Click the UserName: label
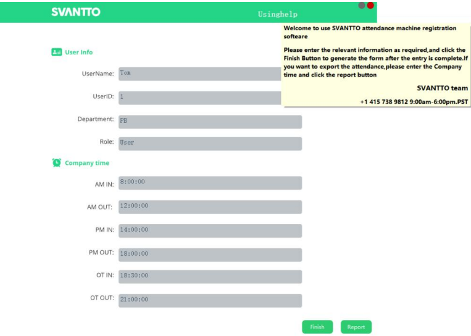The width and height of the screenshot is (471, 336). point(98,73)
